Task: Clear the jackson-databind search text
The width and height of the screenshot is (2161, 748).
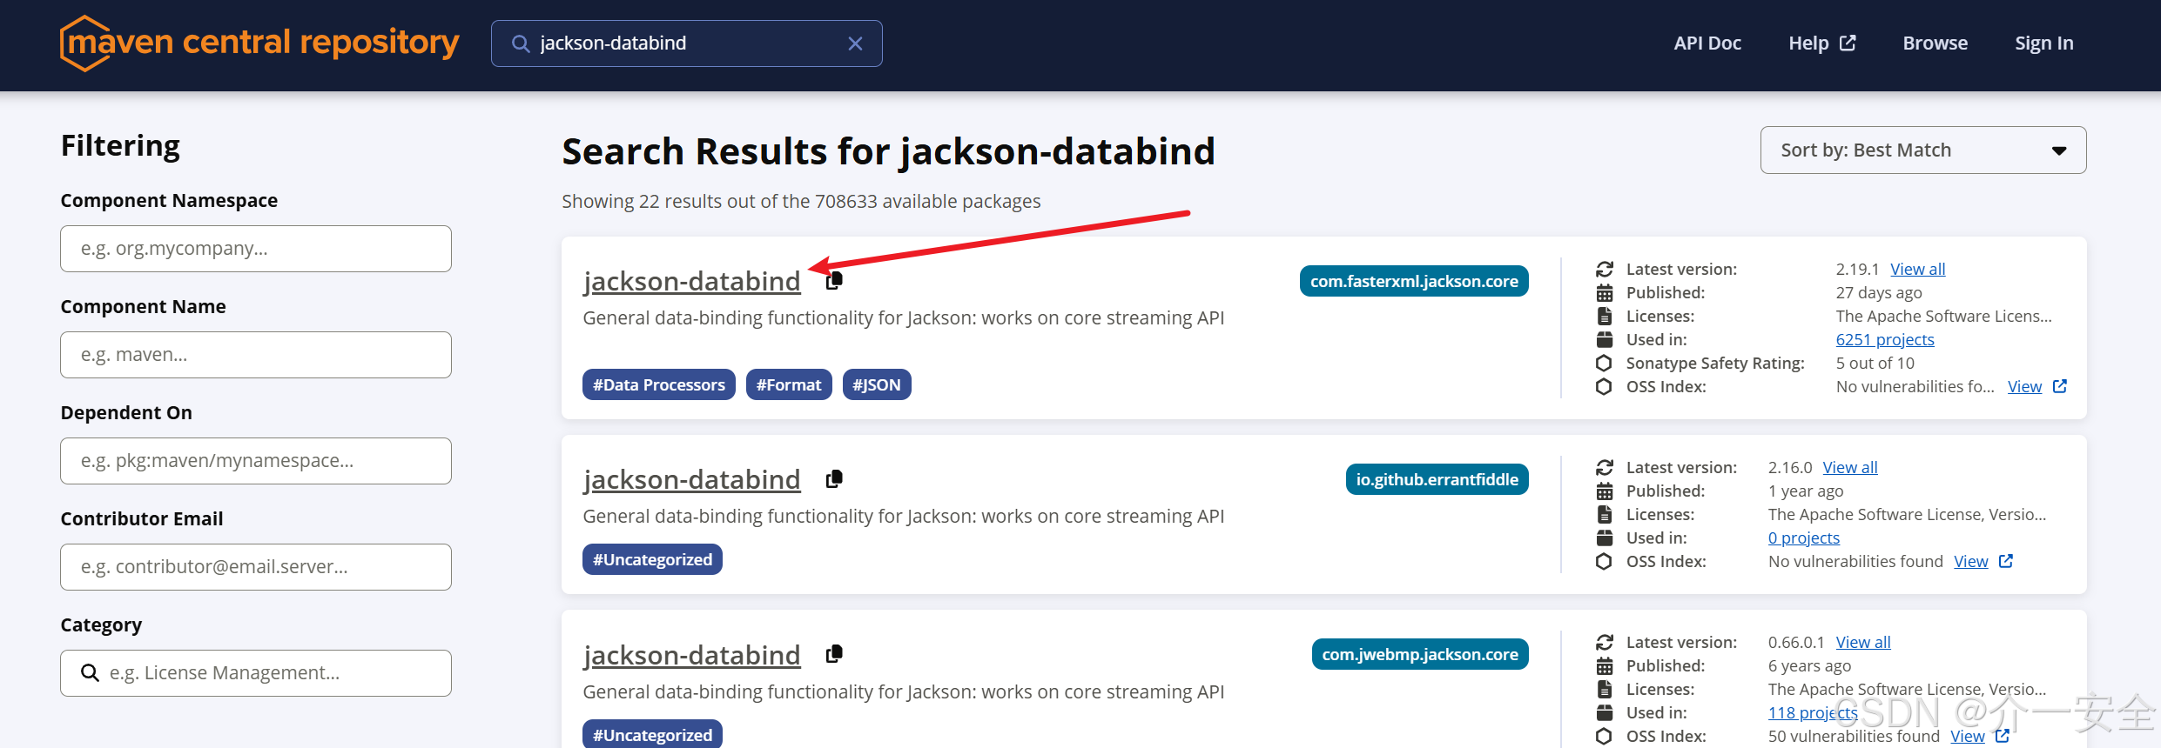Action: pos(855,43)
